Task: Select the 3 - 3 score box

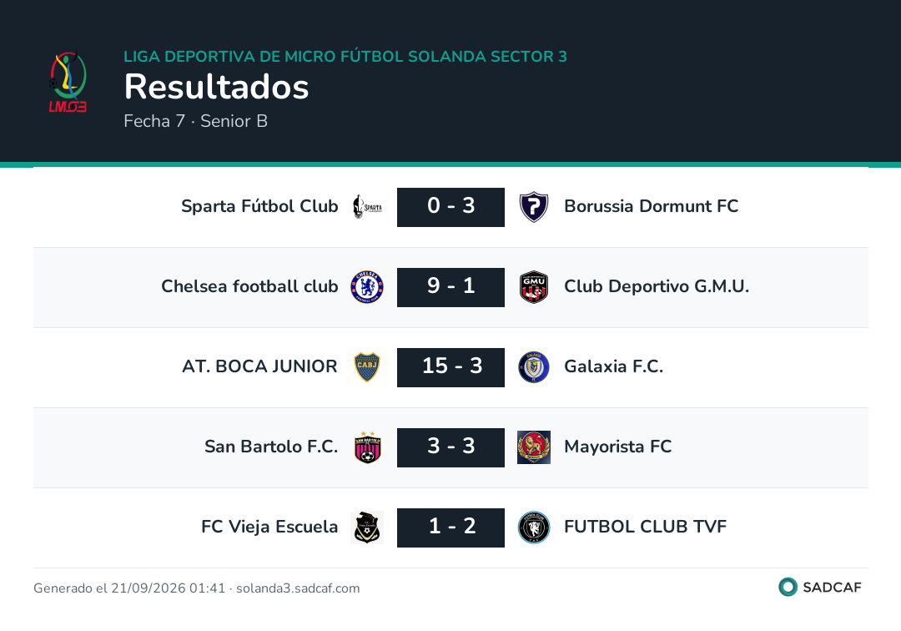Action: pos(450,447)
